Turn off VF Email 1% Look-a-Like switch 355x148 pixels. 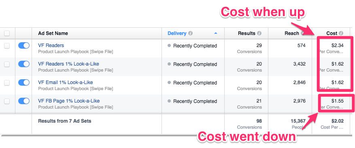[24, 82]
